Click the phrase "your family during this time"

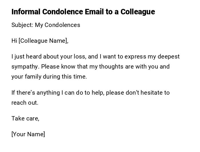pos(49,77)
